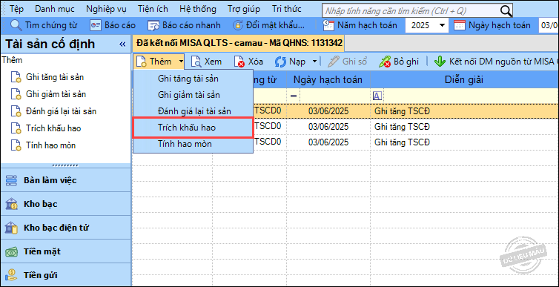This screenshot has width=559, height=287.
Task: Open Báo cáo nhanh from the toolbar
Action: (x=185, y=25)
